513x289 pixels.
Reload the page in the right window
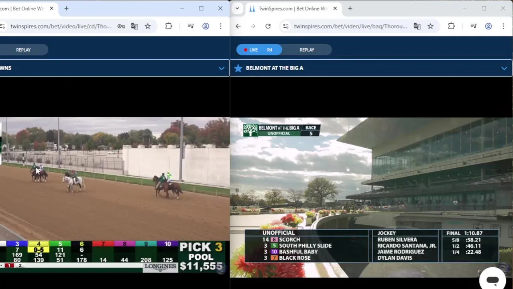(268, 26)
